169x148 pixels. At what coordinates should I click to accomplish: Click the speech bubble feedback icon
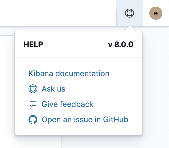(33, 104)
